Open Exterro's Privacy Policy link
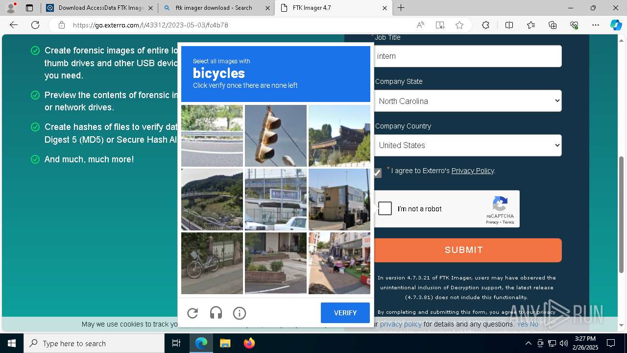627x353 pixels. click(473, 171)
